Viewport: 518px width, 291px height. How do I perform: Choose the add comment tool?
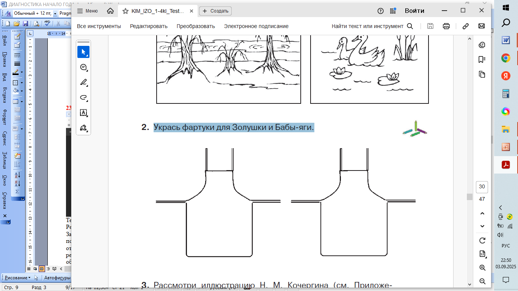[83, 67]
